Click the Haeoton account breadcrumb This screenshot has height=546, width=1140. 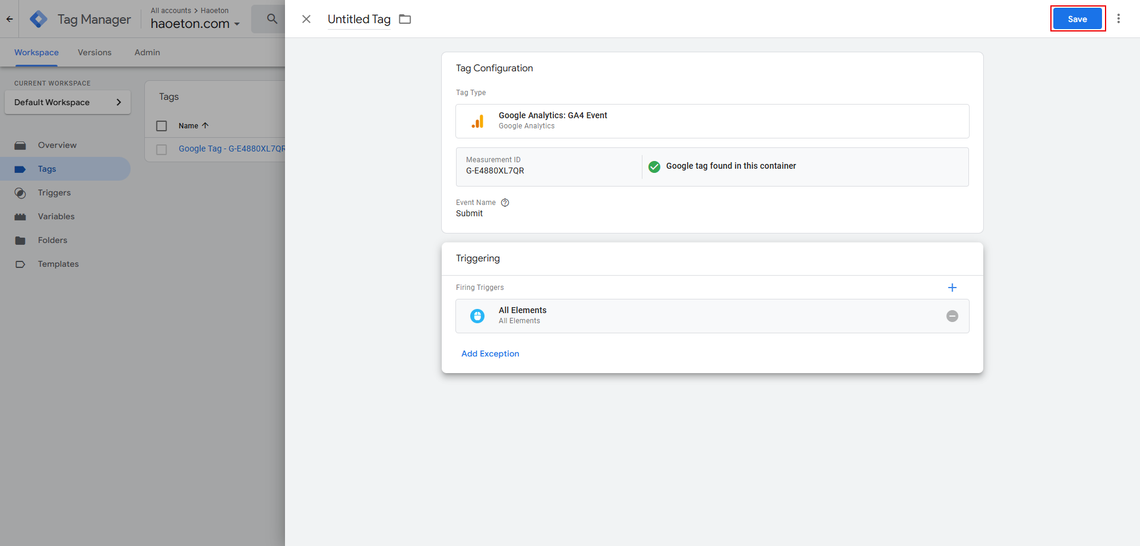coord(214,11)
